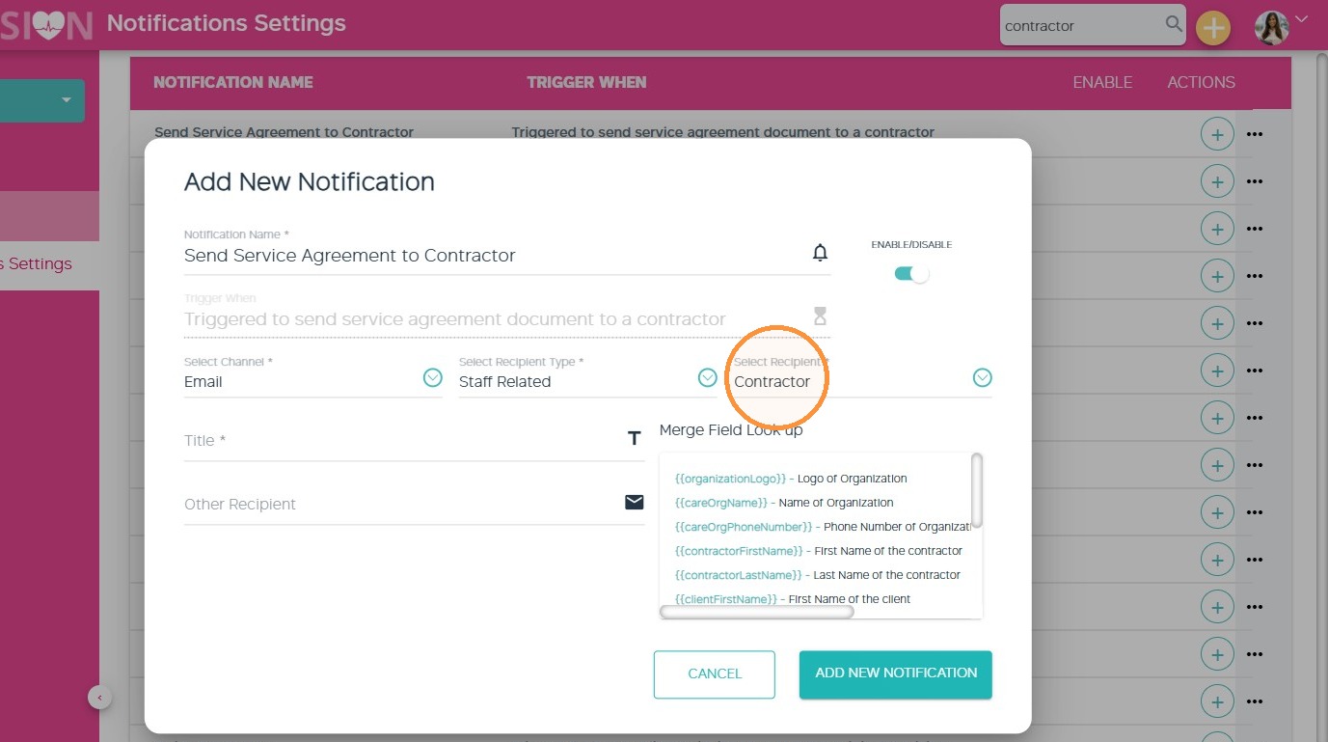The height and width of the screenshot is (742, 1328).
Task: Click the search magnifier icon in top bar
Action: tap(1174, 24)
